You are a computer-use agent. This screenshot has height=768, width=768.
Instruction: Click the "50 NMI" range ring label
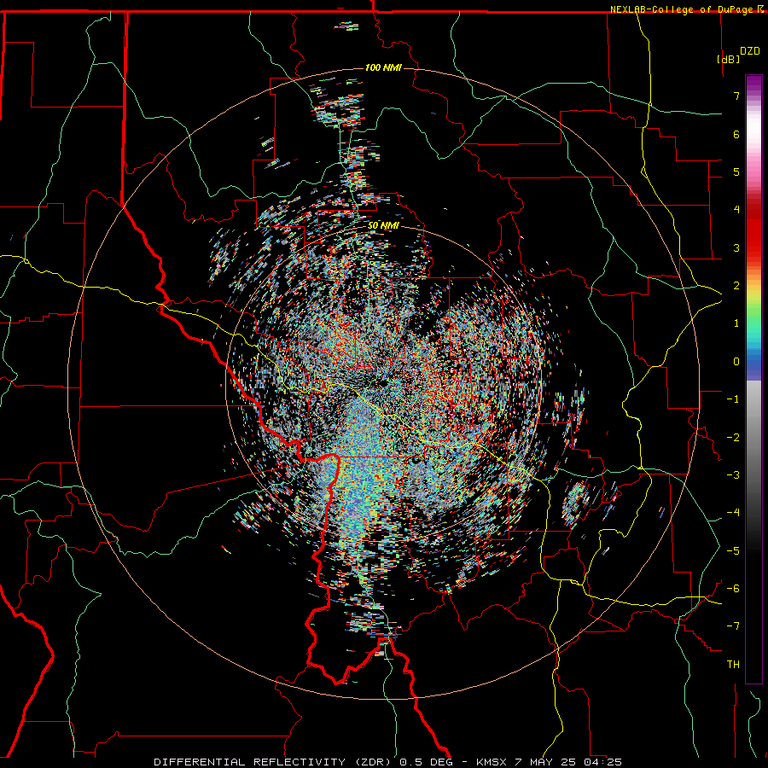(383, 225)
